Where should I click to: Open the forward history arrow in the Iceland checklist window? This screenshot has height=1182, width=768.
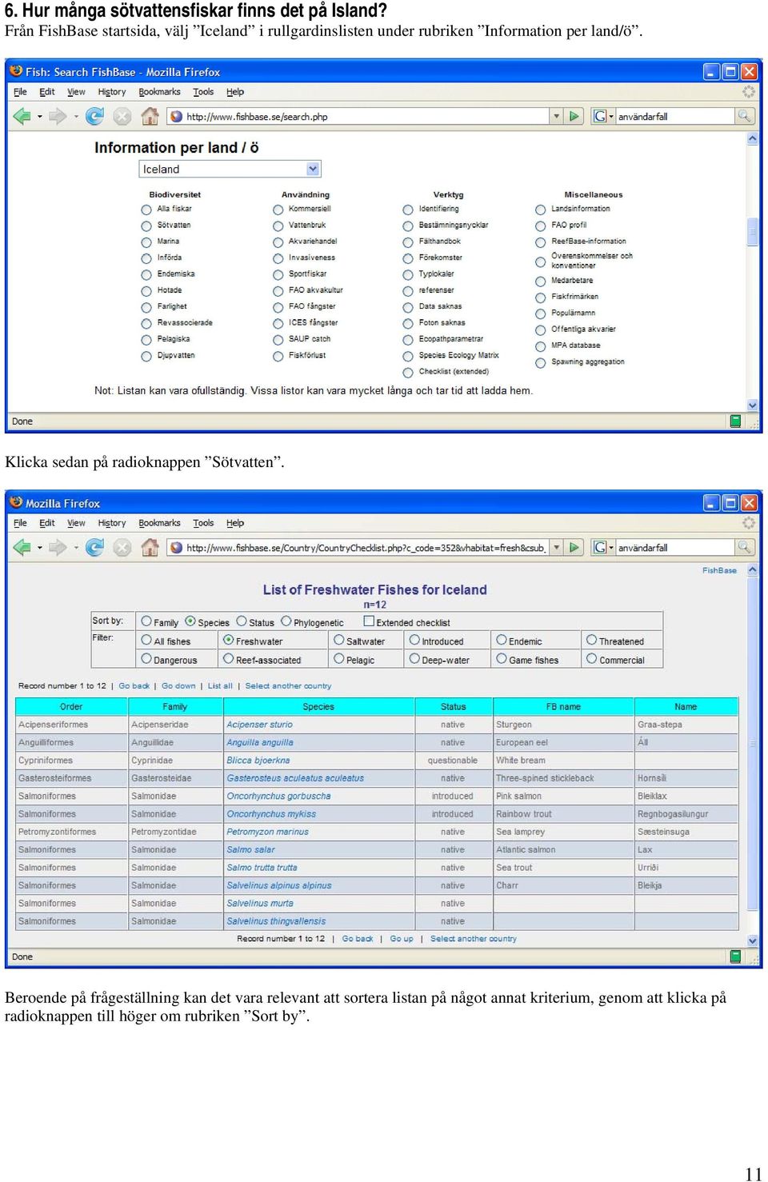[76, 549]
